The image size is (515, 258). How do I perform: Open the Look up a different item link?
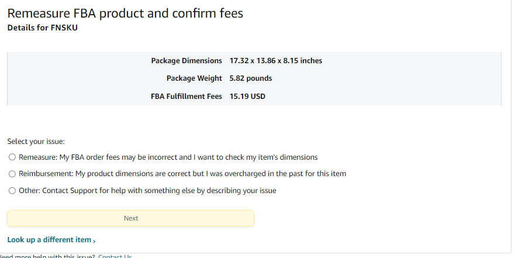coord(49,240)
